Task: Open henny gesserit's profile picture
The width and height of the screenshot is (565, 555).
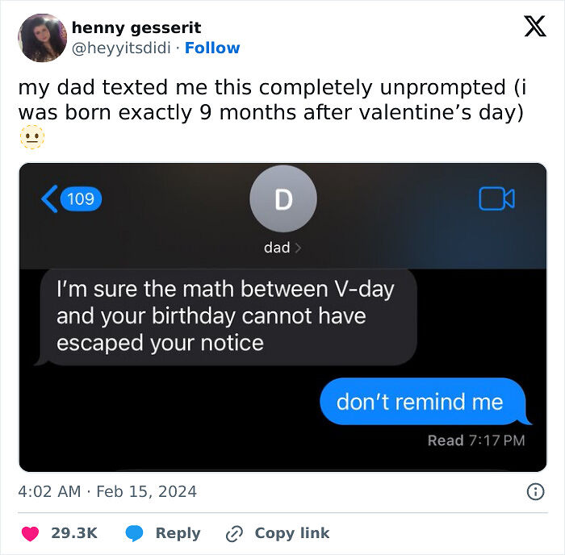Action: tap(42, 38)
